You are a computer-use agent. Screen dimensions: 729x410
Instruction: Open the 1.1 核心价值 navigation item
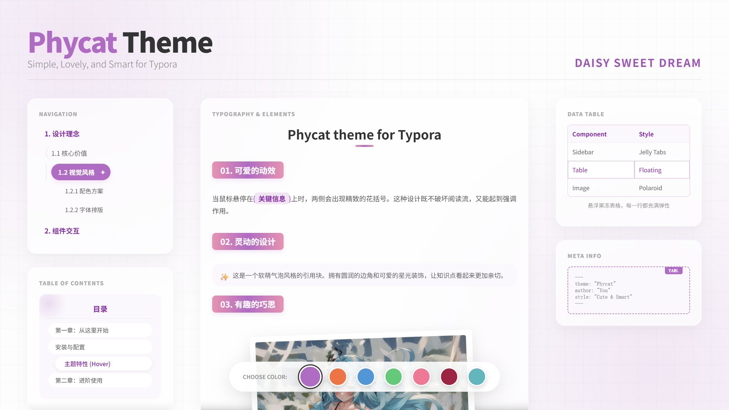[69, 153]
